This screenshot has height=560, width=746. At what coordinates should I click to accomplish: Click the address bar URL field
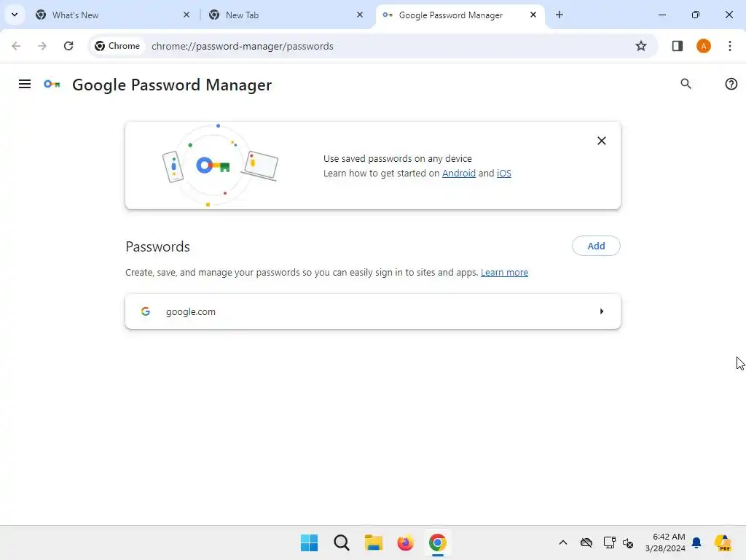(x=364, y=46)
